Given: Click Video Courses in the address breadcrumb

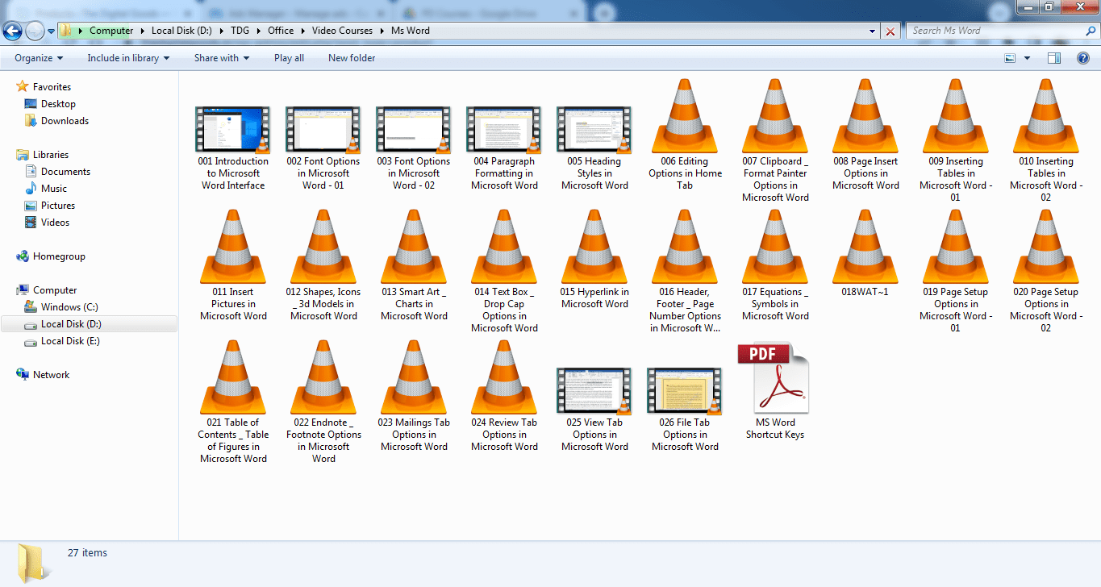Looking at the screenshot, I should pos(342,31).
